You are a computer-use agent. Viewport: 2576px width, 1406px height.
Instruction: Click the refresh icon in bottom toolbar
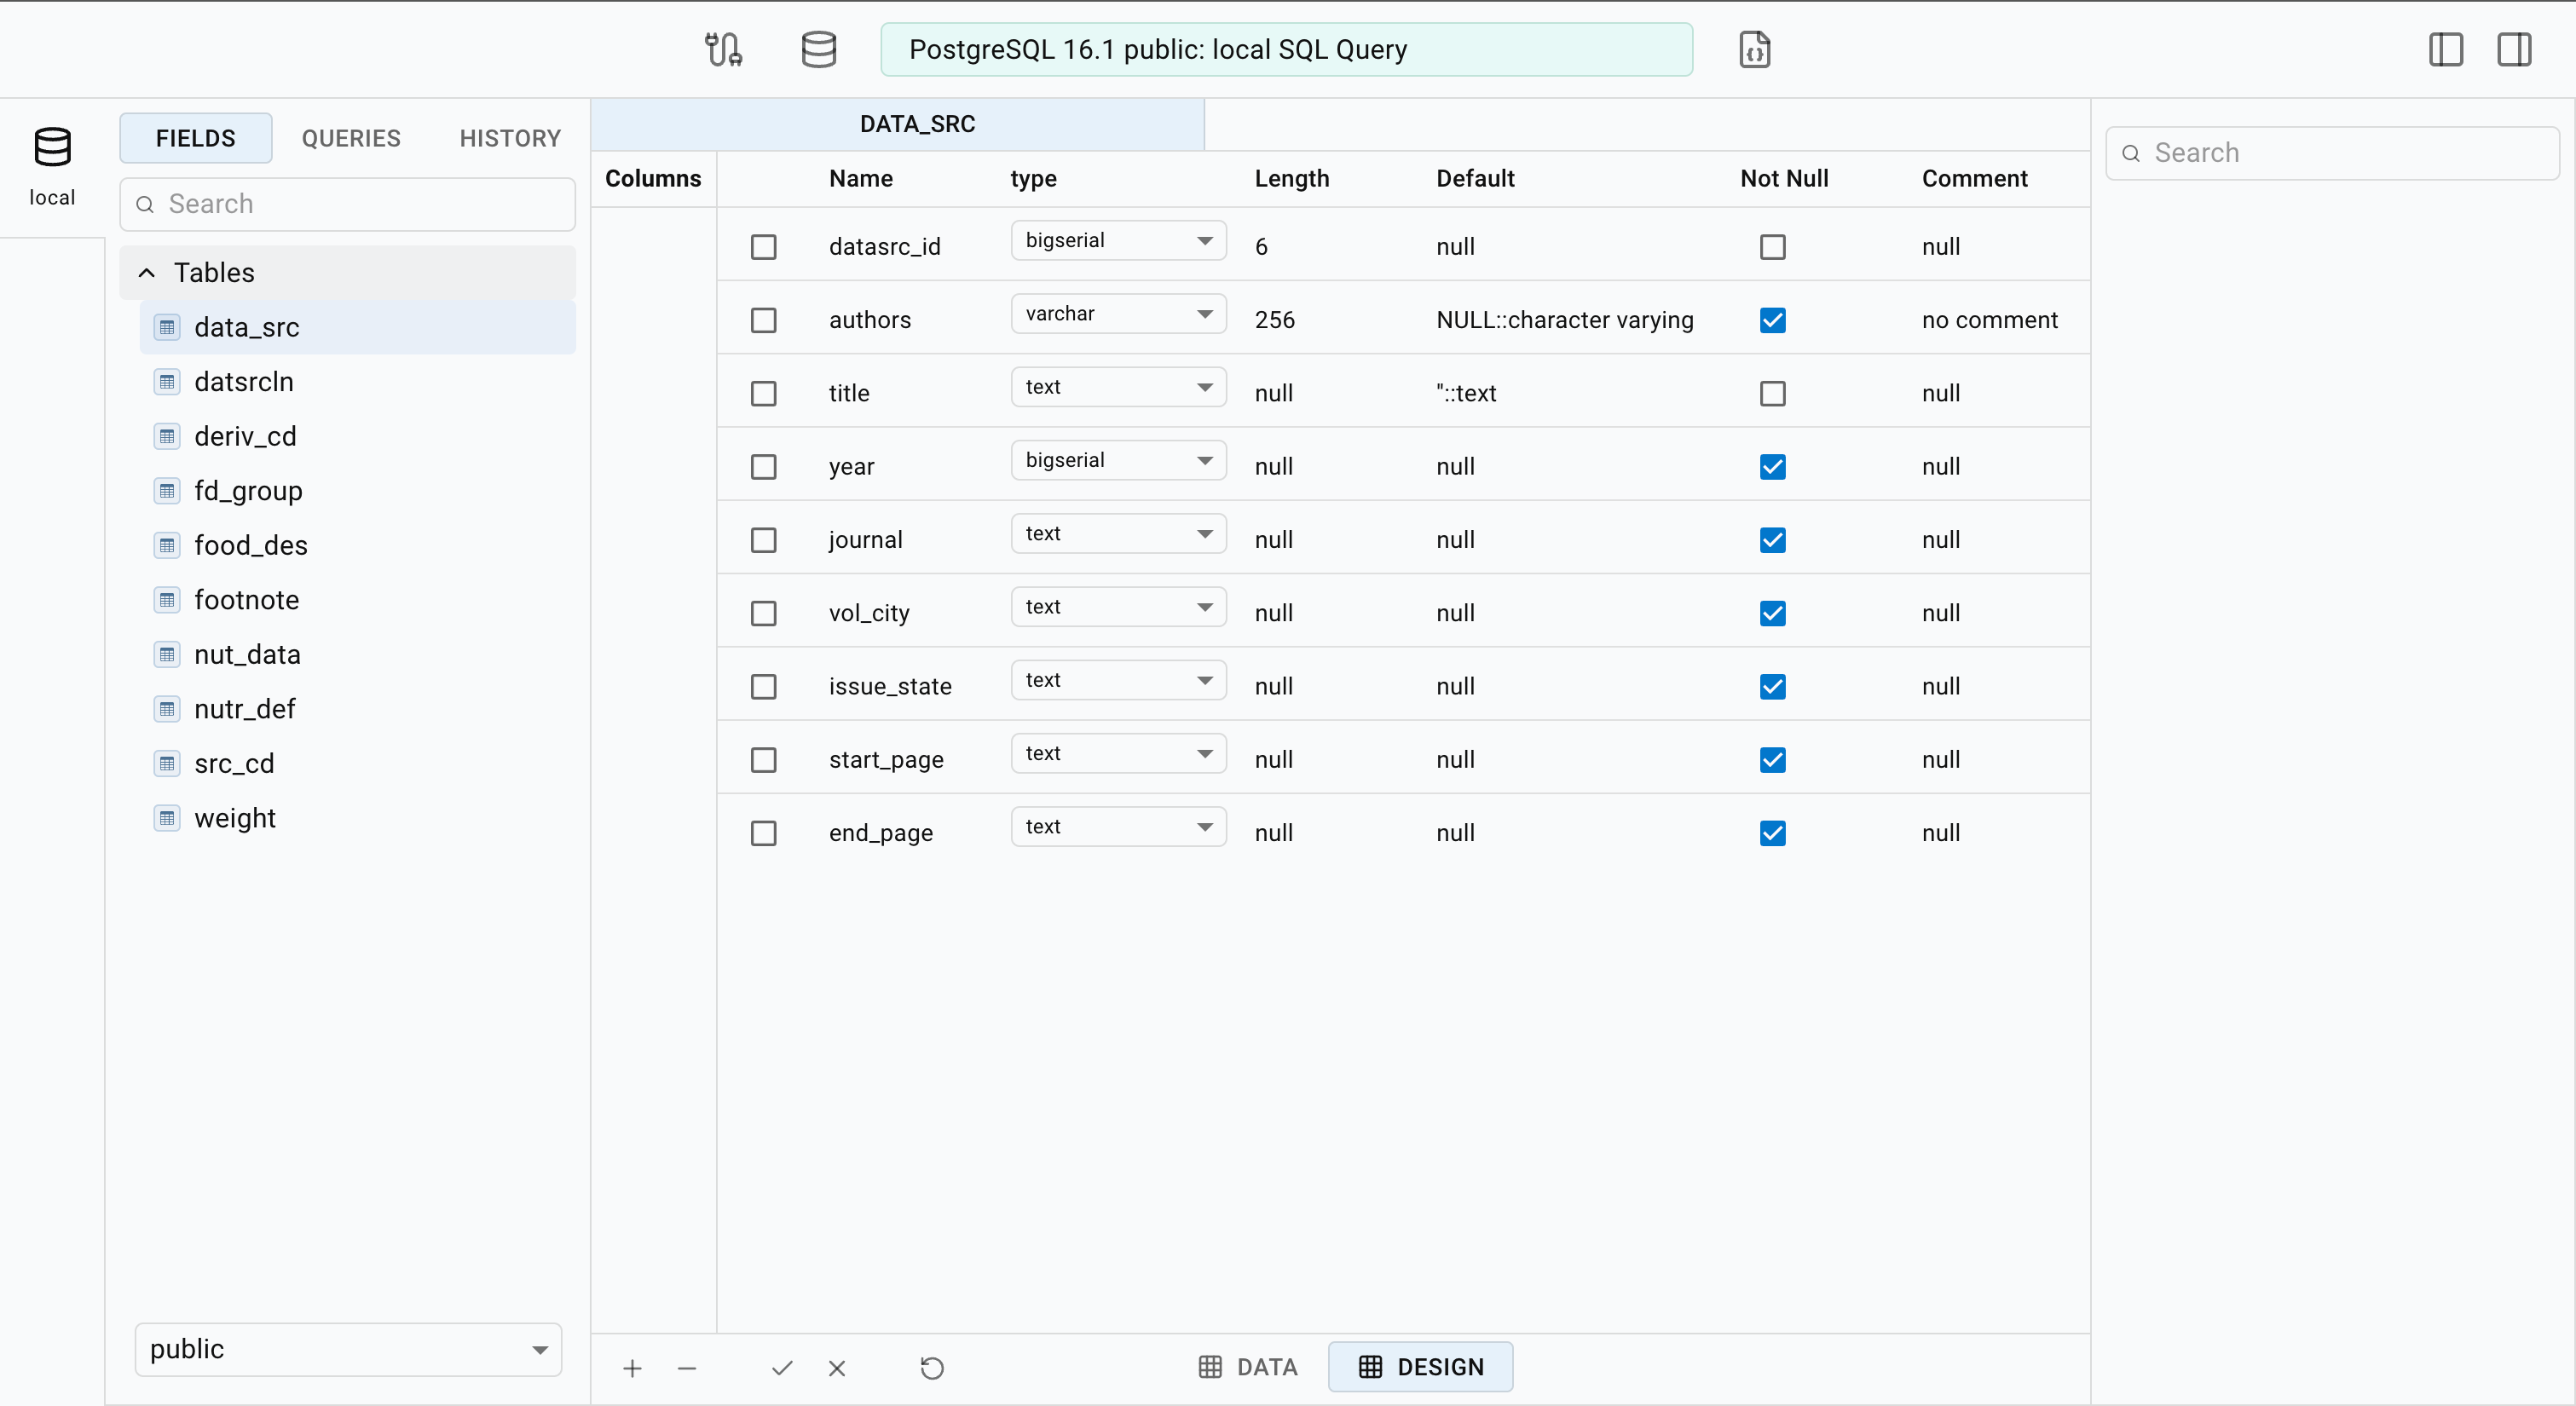coord(931,1367)
